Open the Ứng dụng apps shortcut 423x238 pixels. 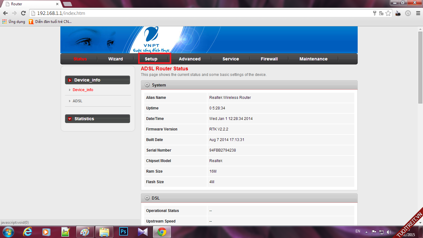tap(14, 22)
